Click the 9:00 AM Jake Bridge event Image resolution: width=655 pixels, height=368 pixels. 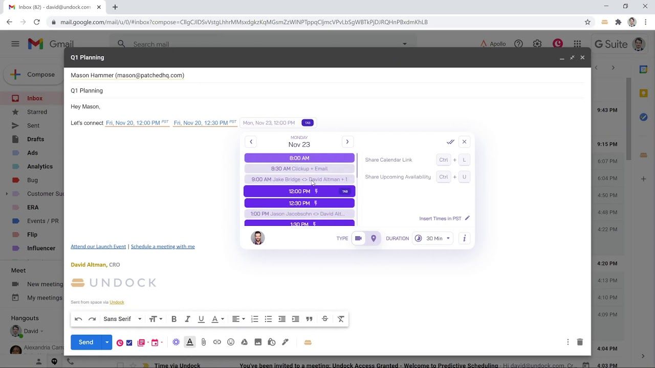(x=299, y=179)
